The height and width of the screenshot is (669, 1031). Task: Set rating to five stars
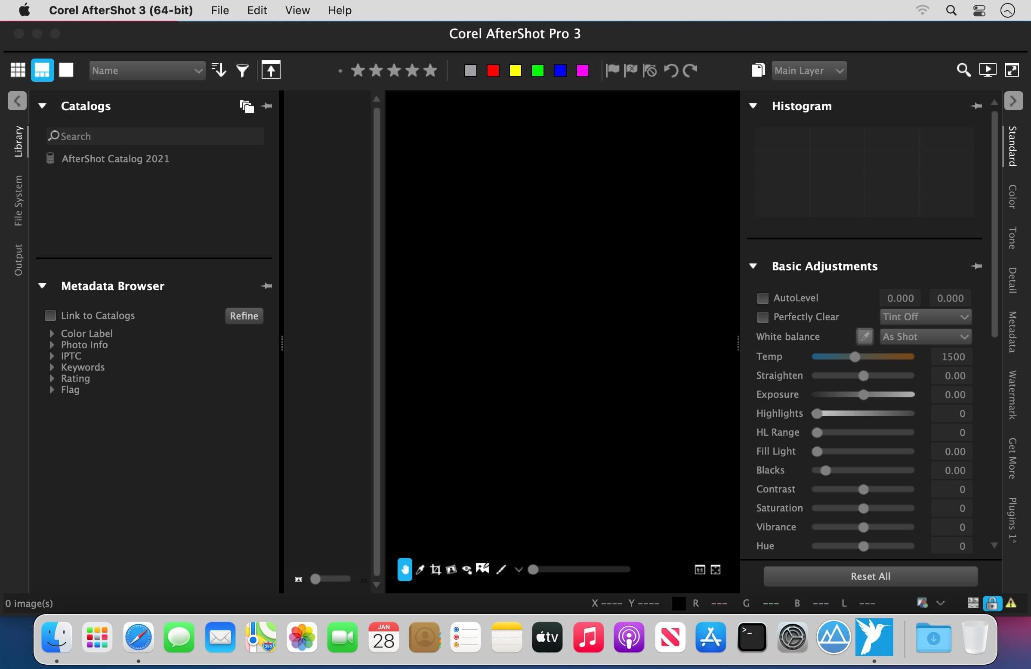(x=430, y=70)
